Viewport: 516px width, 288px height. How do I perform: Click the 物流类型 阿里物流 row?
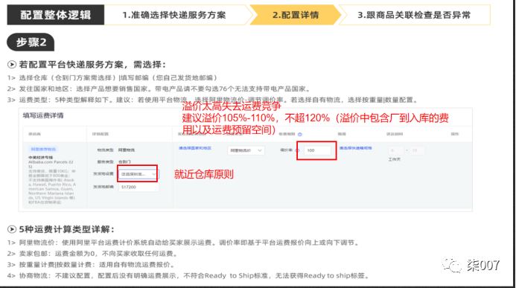116,150
